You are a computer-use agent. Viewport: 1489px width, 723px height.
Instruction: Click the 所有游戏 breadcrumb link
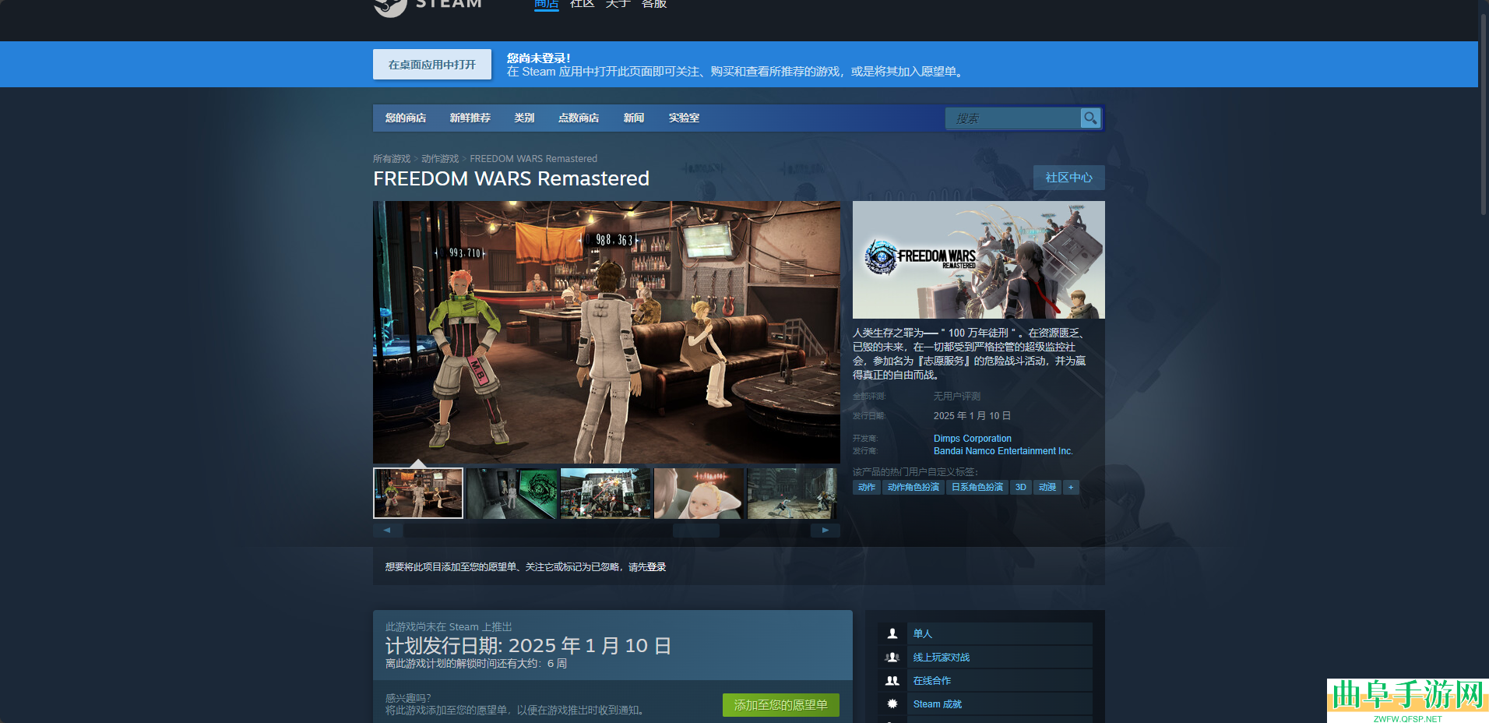392,159
